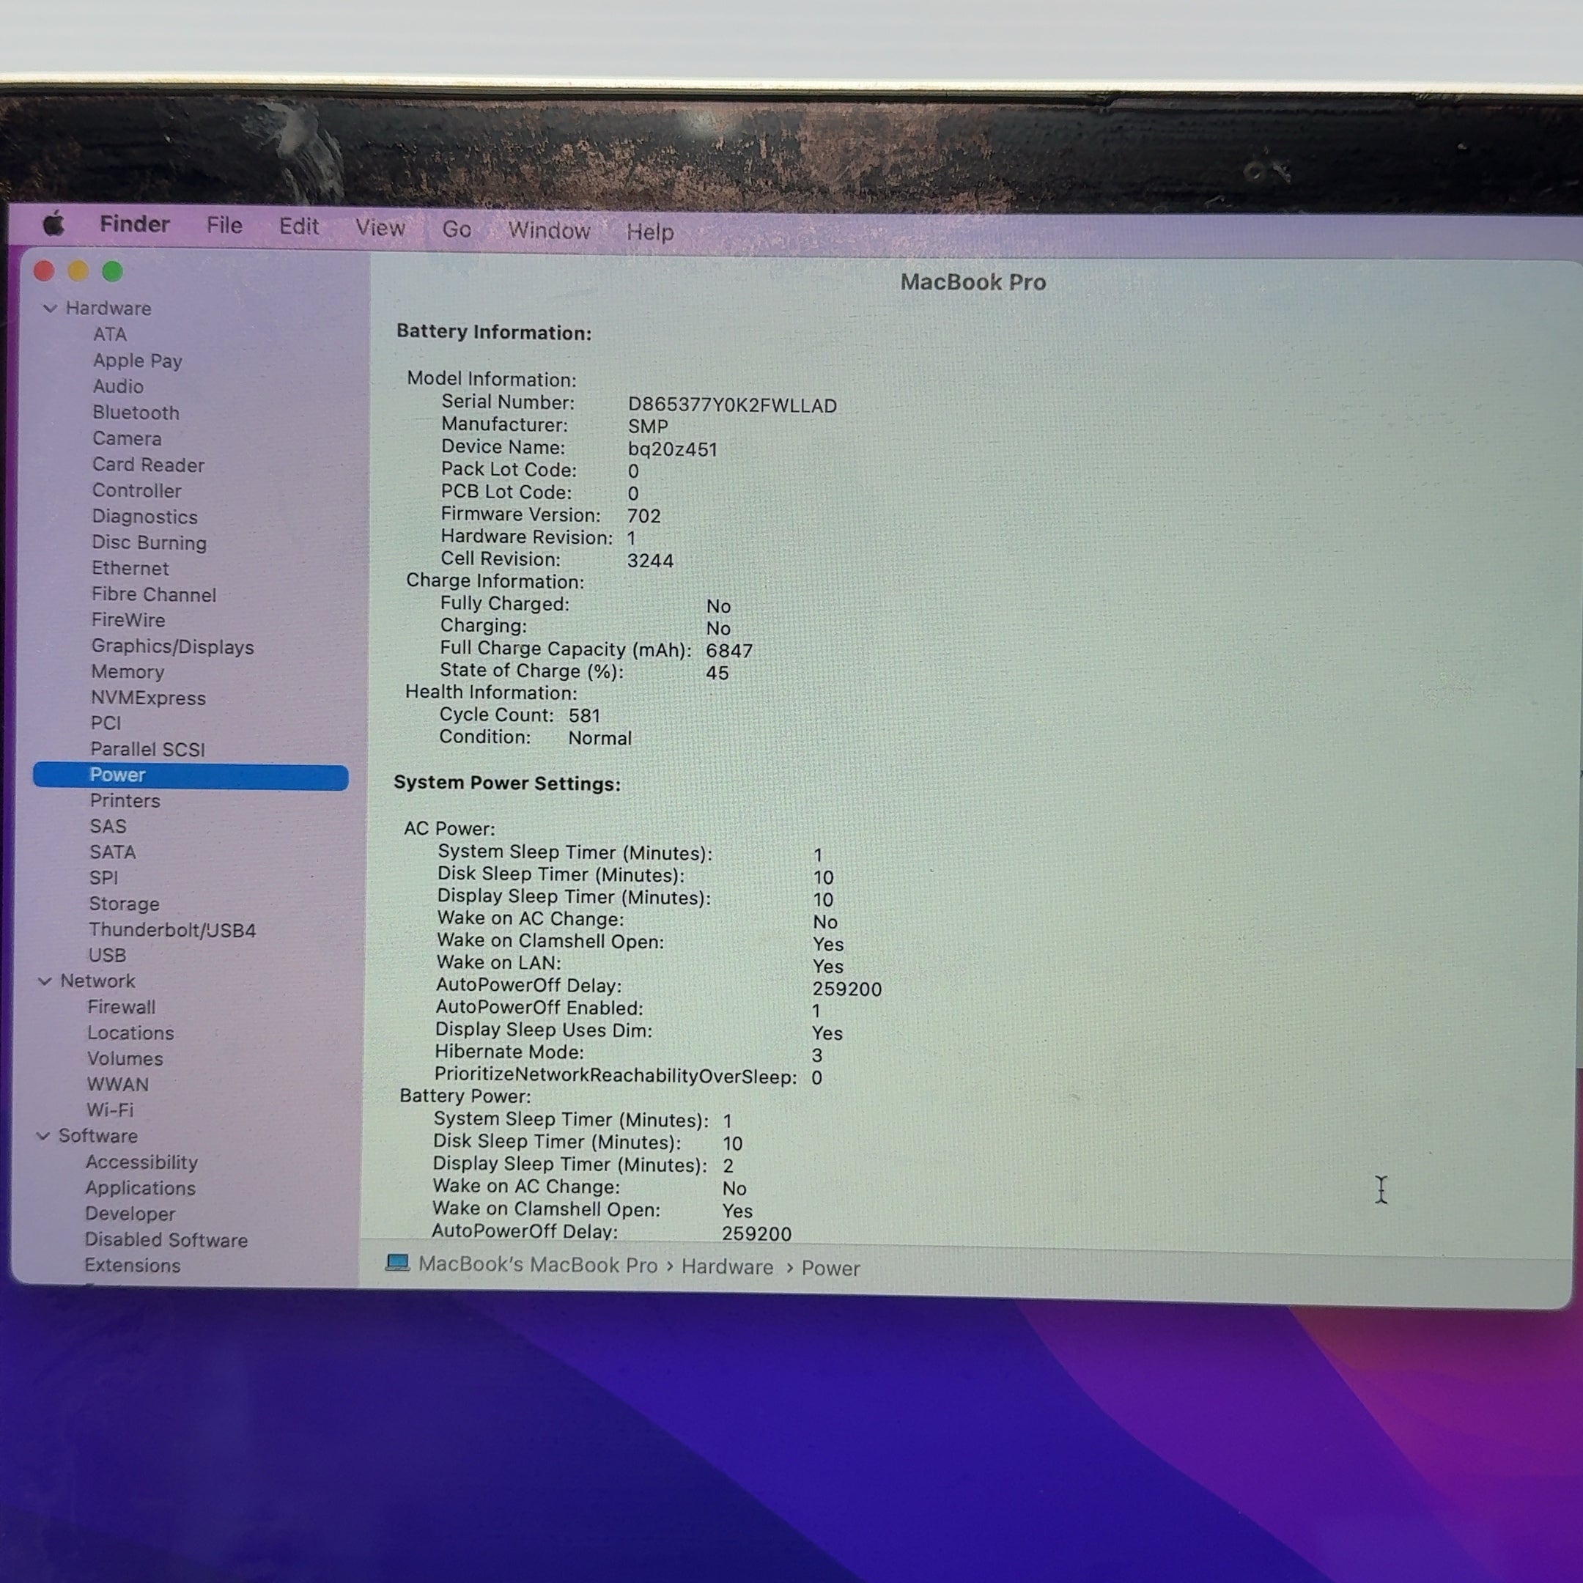Collapse the Software section chevron
The image size is (1583, 1583).
(43, 1136)
